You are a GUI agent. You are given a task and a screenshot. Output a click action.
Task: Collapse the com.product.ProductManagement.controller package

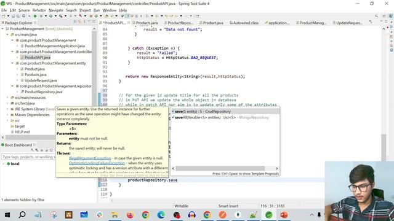pyautogui.click(x=12, y=52)
